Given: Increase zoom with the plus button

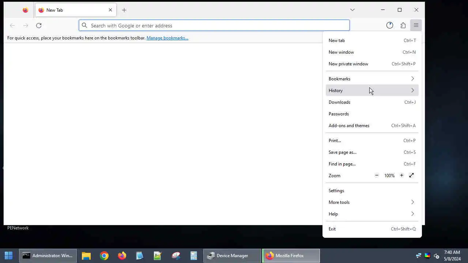Looking at the screenshot, I should (x=401, y=175).
